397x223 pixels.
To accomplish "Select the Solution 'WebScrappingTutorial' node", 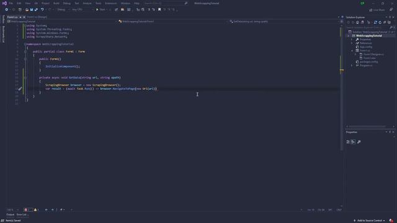I will coord(371,32).
